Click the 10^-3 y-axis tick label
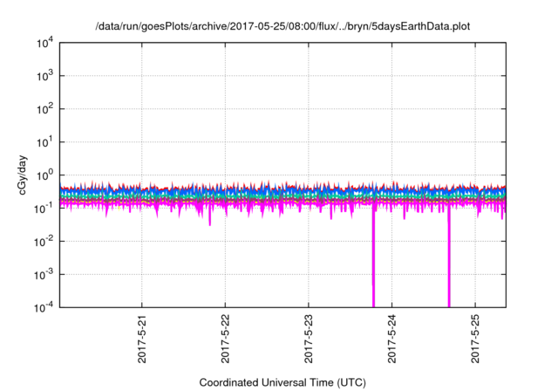This screenshot has width=558, height=391. [44, 274]
